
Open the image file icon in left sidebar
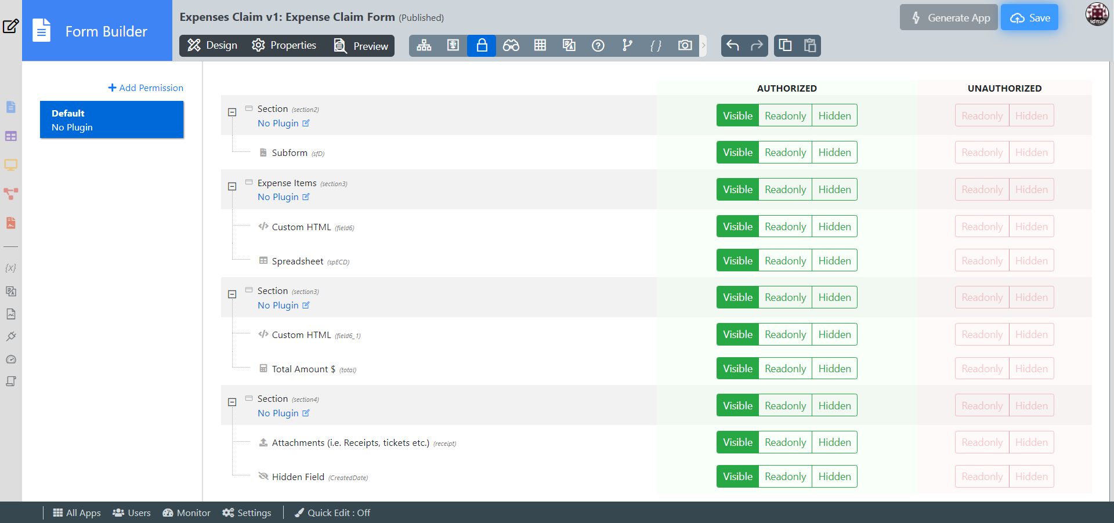point(11,314)
